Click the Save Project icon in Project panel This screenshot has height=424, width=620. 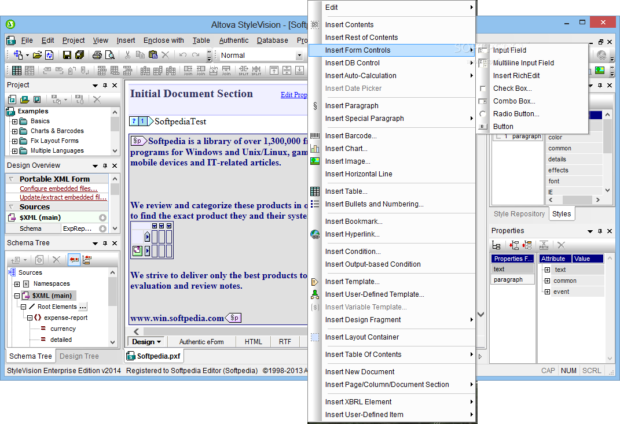pyautogui.click(x=37, y=99)
